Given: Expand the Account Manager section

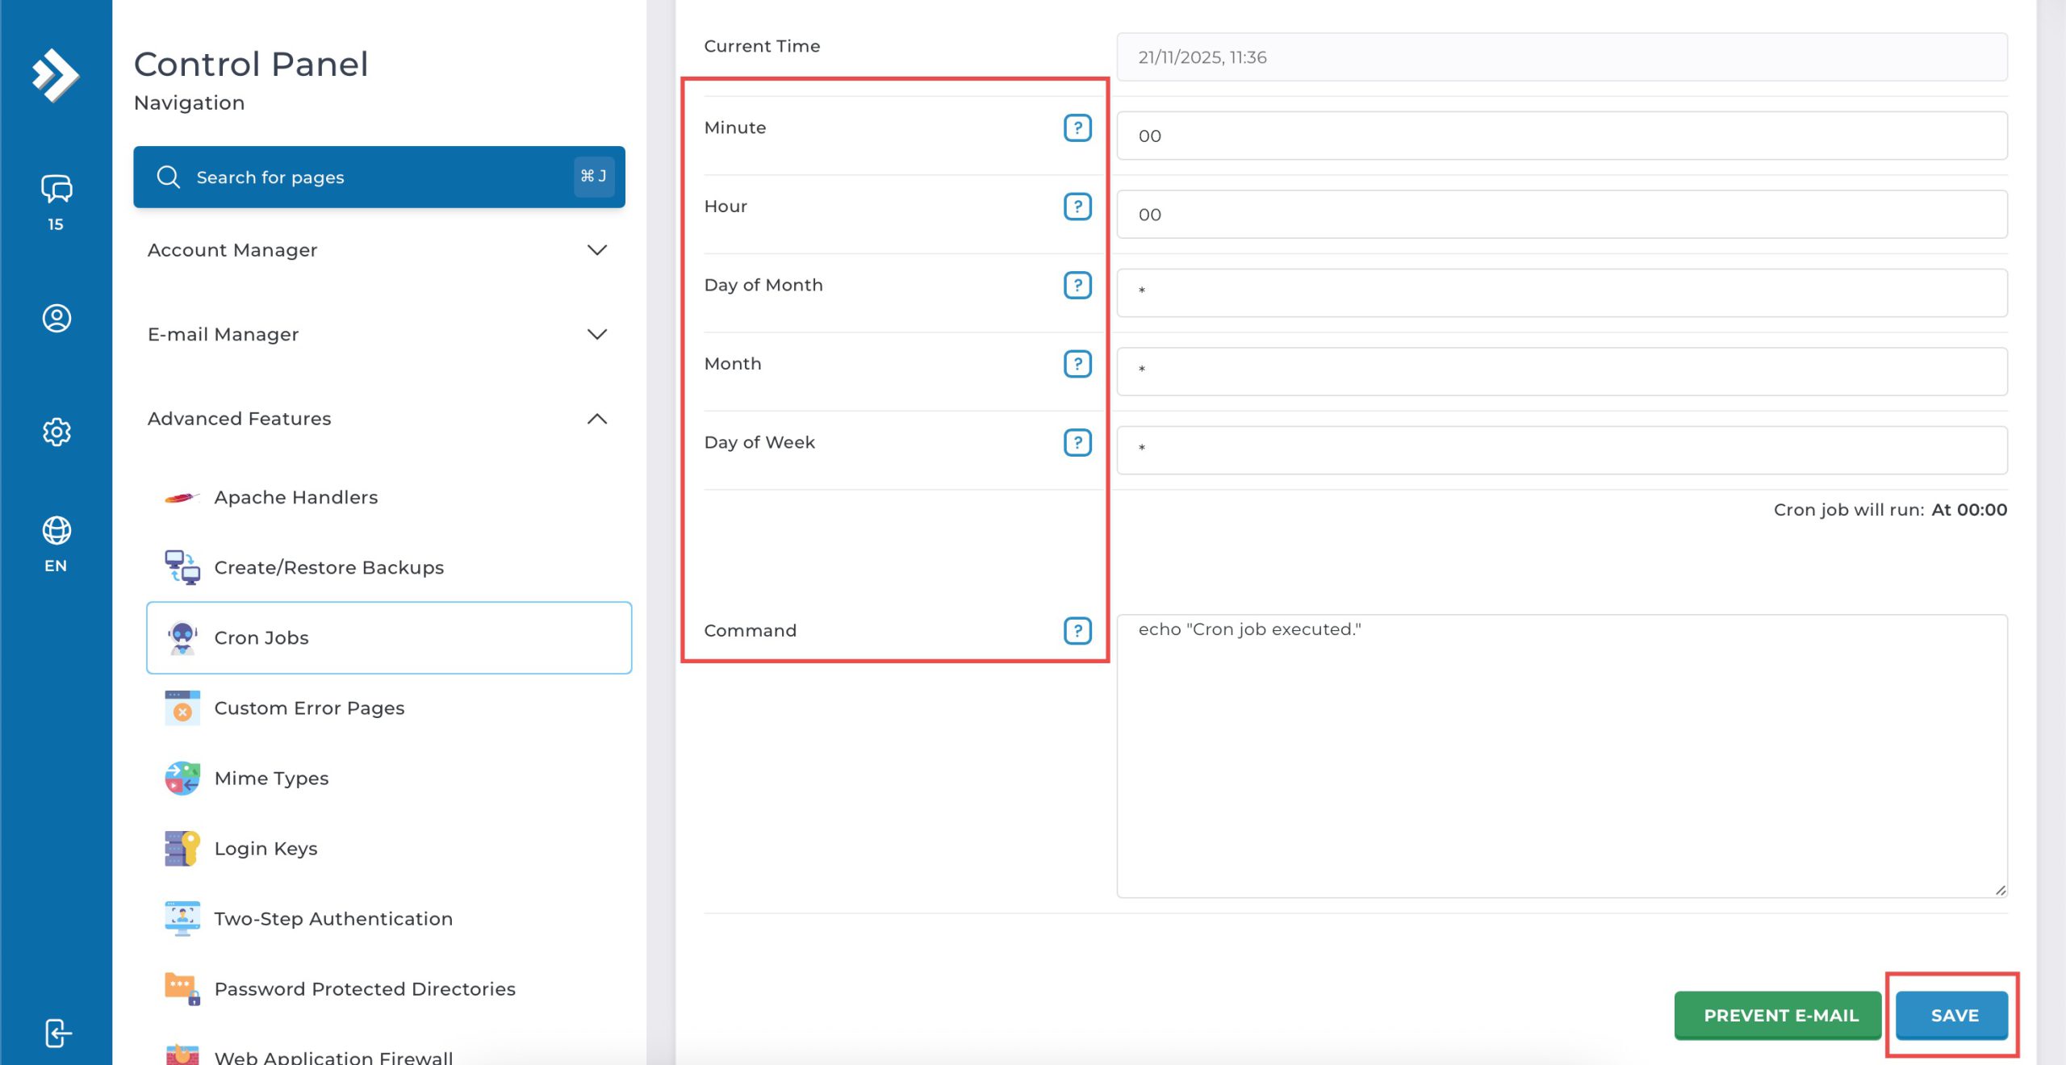Looking at the screenshot, I should [x=378, y=250].
